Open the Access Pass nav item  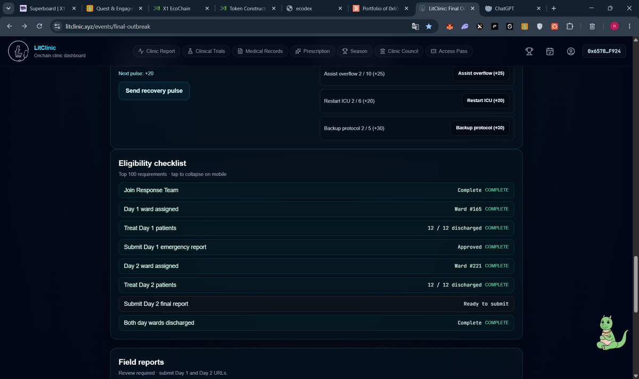click(x=449, y=51)
